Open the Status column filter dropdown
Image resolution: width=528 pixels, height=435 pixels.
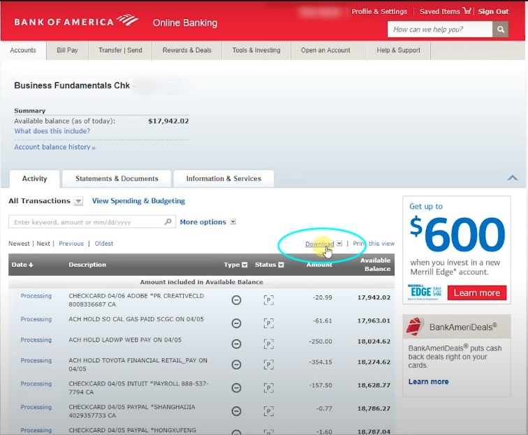tap(281, 265)
